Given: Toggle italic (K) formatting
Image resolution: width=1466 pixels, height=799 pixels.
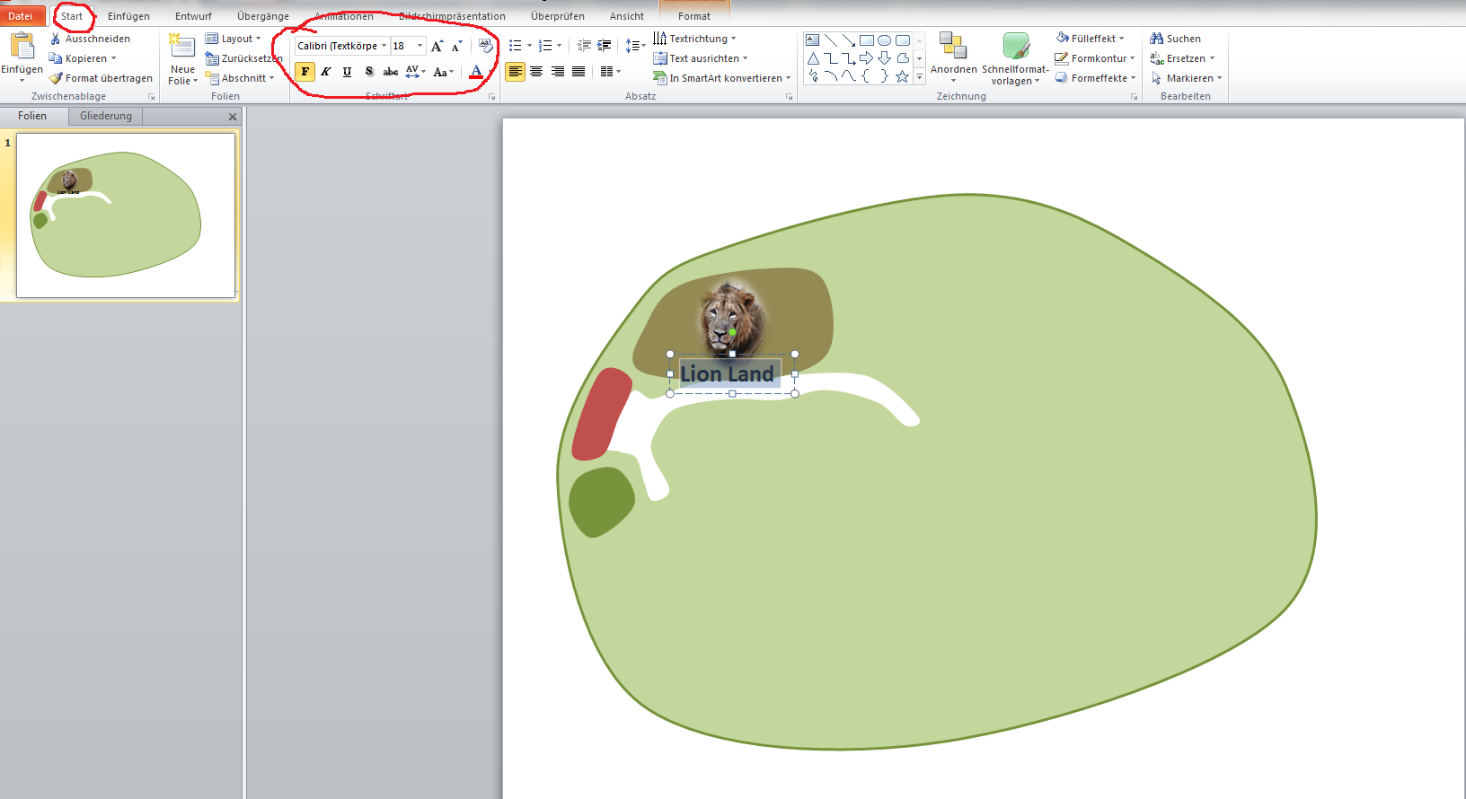Looking at the screenshot, I should (x=326, y=72).
